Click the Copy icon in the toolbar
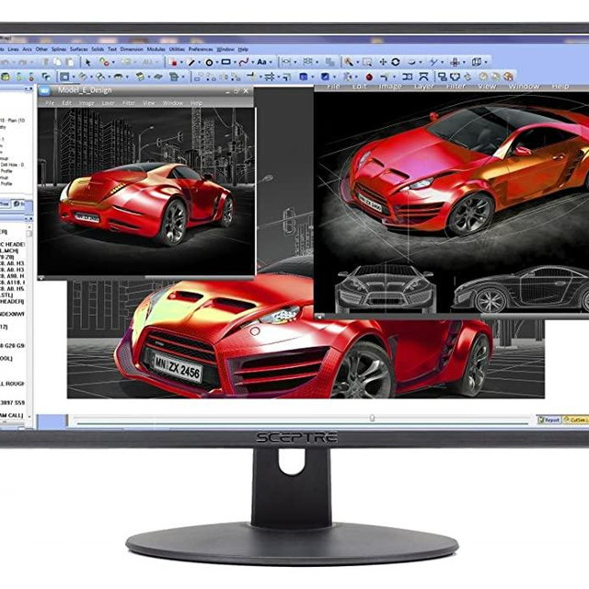The height and width of the screenshot is (589, 589). click(57, 63)
